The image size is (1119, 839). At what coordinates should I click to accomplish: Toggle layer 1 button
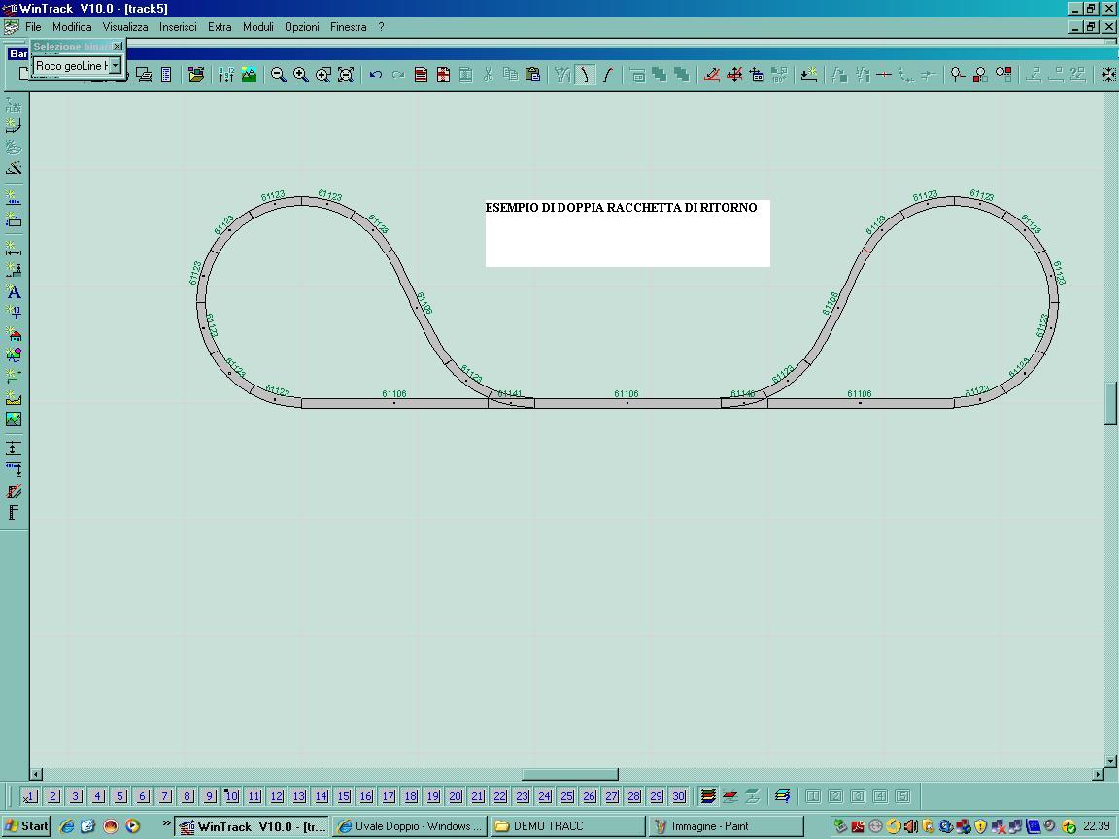[30, 796]
